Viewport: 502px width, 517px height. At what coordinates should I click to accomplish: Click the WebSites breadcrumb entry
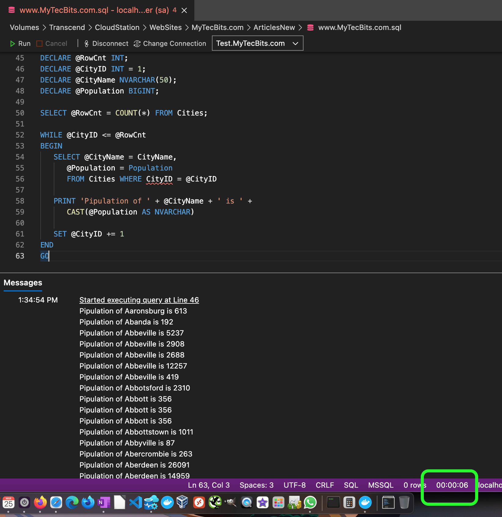click(165, 28)
